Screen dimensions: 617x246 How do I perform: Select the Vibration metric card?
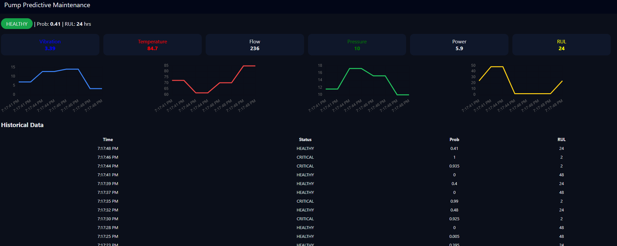50,45
